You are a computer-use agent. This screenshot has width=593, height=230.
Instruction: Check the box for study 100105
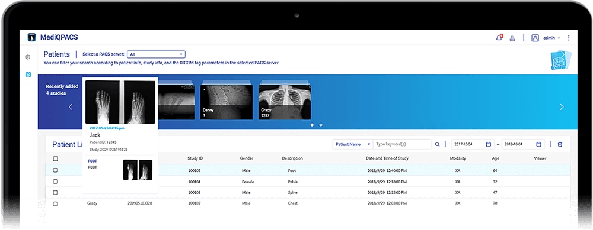[x=55, y=170]
